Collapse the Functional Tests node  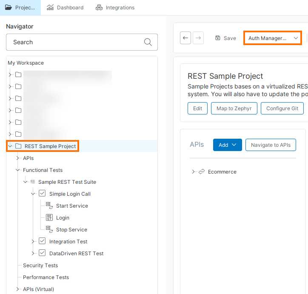(x=18, y=170)
